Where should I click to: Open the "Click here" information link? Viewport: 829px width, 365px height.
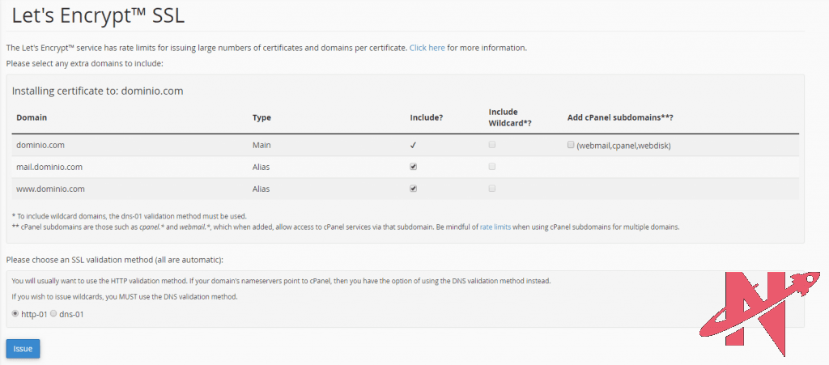pos(427,48)
